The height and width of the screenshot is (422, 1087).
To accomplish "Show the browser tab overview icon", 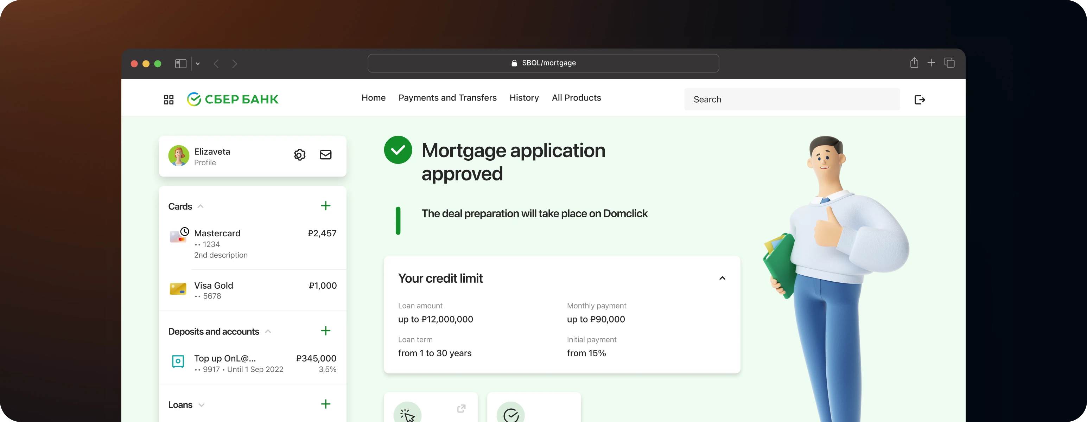I will 949,63.
